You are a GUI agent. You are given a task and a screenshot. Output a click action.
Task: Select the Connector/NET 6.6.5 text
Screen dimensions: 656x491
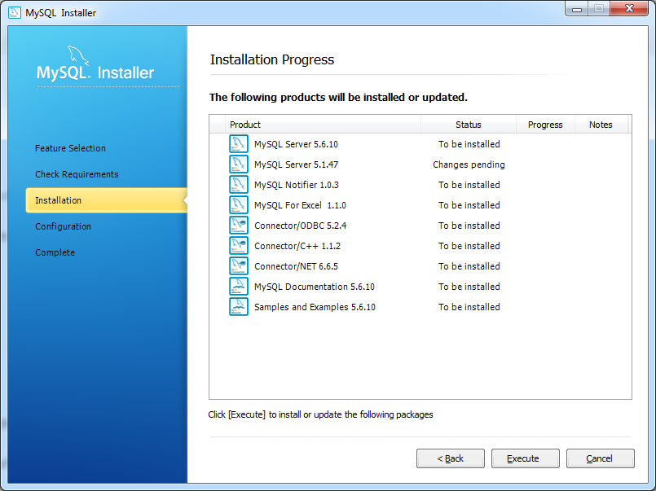point(296,266)
